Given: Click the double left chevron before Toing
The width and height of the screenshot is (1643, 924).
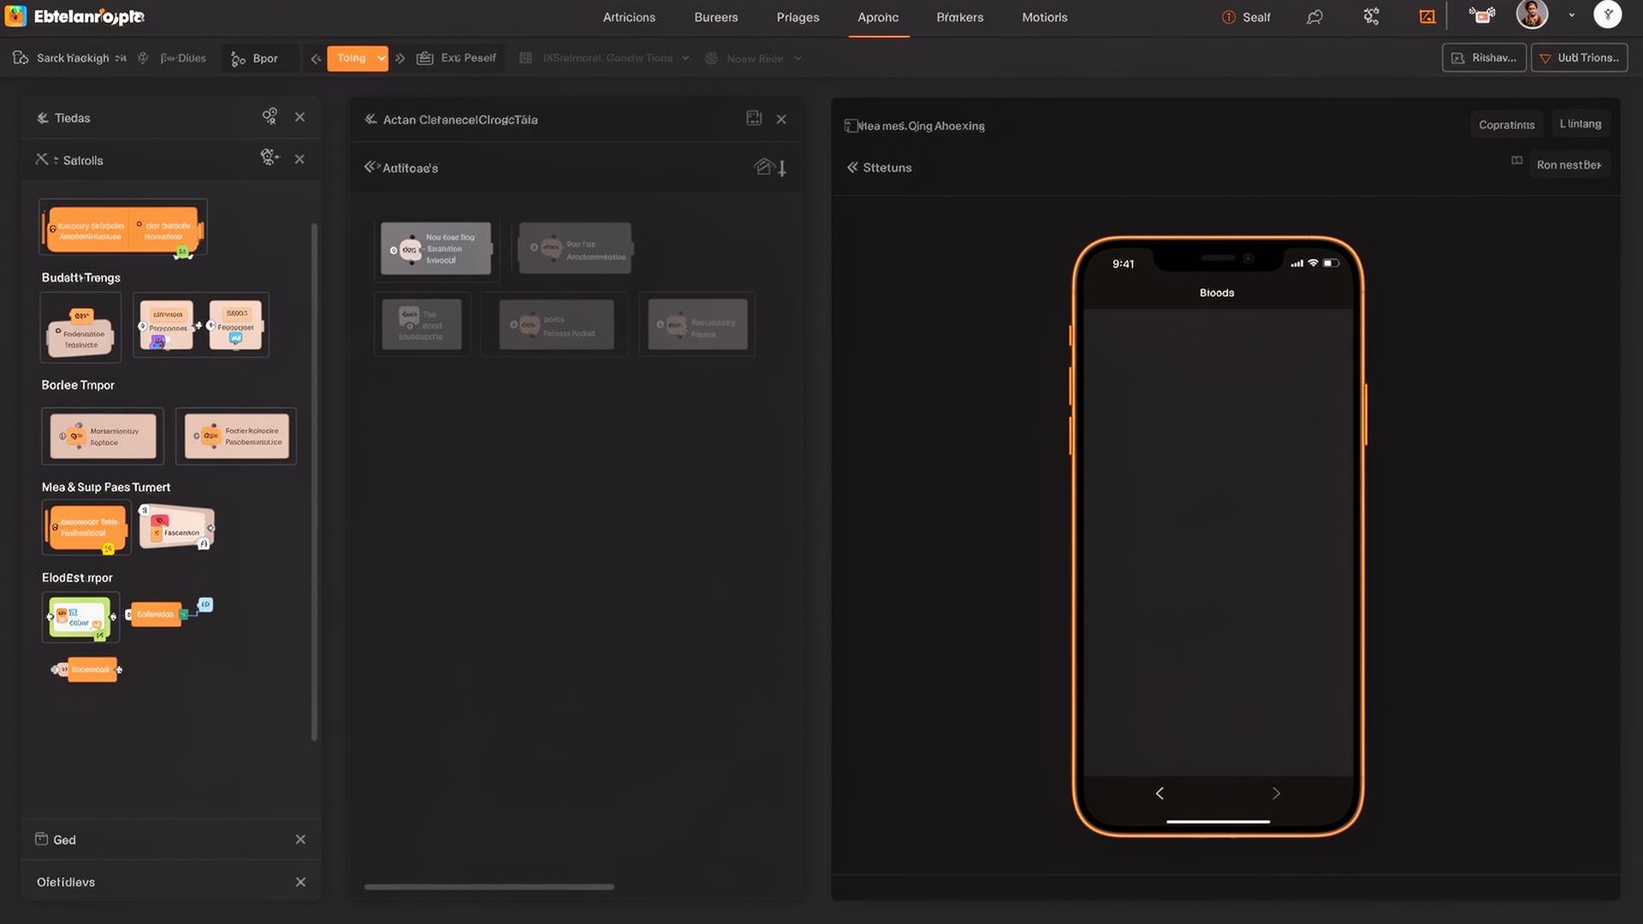Looking at the screenshot, I should (316, 58).
